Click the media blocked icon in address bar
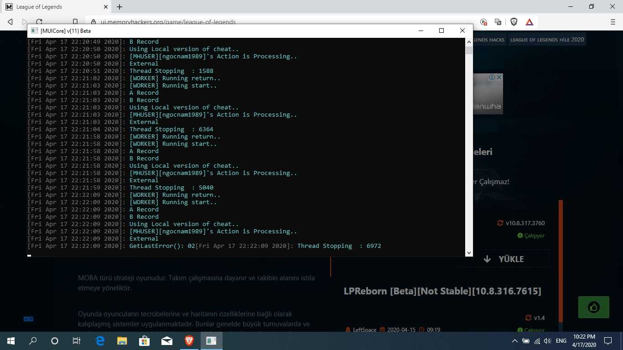This screenshot has height=350, width=623. click(483, 22)
